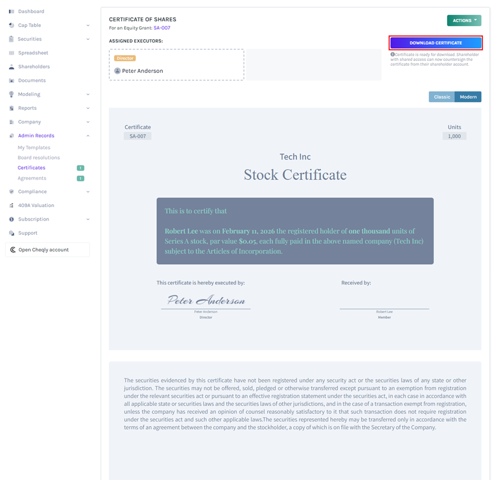Screen dimensions: 493x480
Task: Switch certificate style to Modern
Action: [x=467, y=97]
